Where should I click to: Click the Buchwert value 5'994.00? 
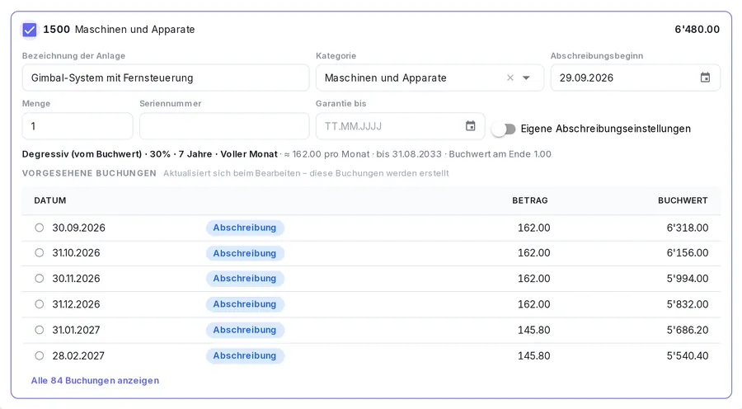click(x=688, y=279)
